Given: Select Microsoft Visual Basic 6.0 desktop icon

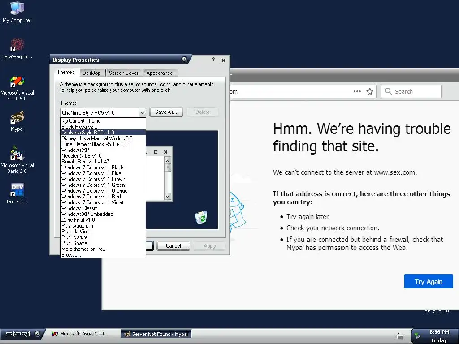Looking at the screenshot, I should (17, 160).
